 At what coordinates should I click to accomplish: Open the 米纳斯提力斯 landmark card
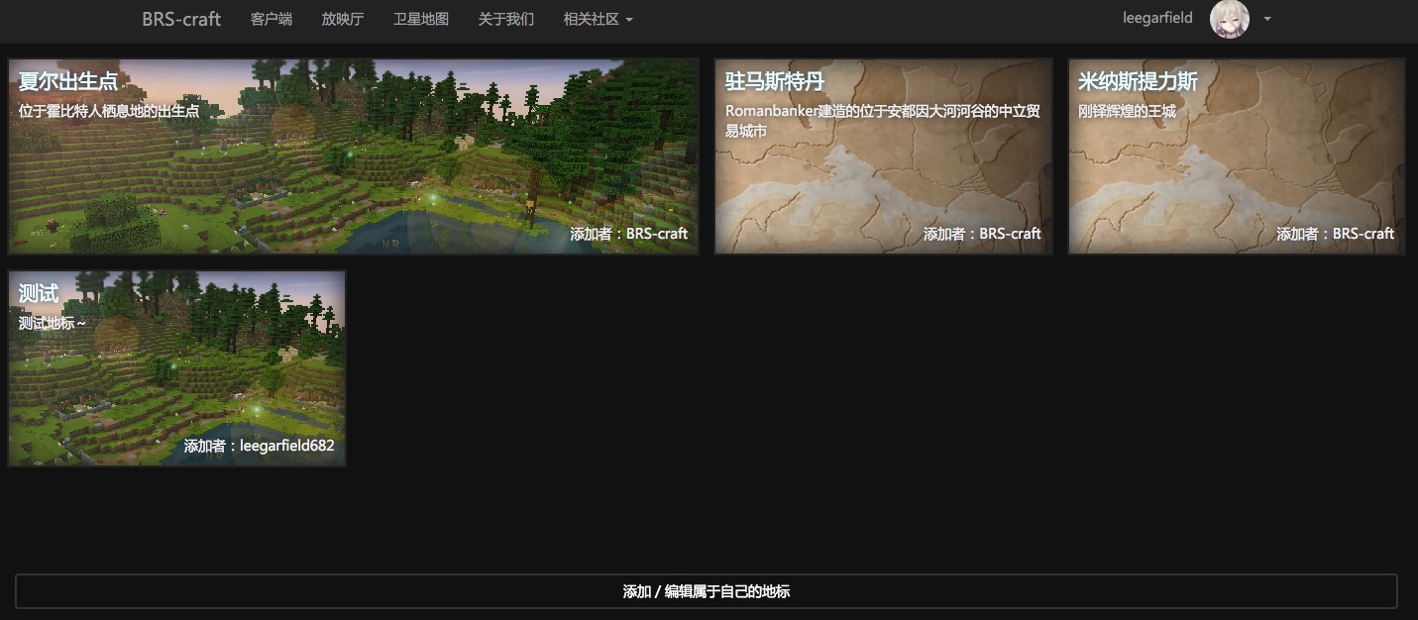(1237, 156)
